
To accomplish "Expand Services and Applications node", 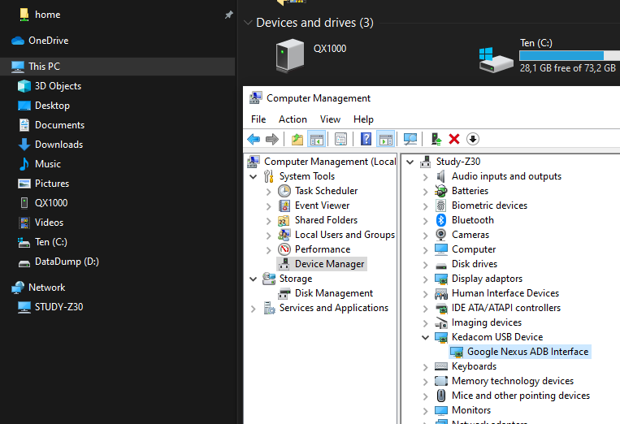I will (x=254, y=309).
